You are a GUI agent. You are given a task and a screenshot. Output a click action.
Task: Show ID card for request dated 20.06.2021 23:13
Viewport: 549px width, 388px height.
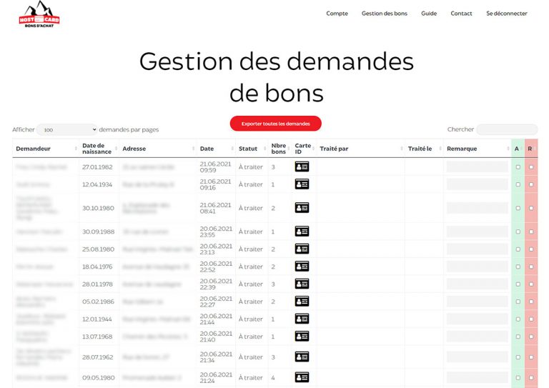302,249
